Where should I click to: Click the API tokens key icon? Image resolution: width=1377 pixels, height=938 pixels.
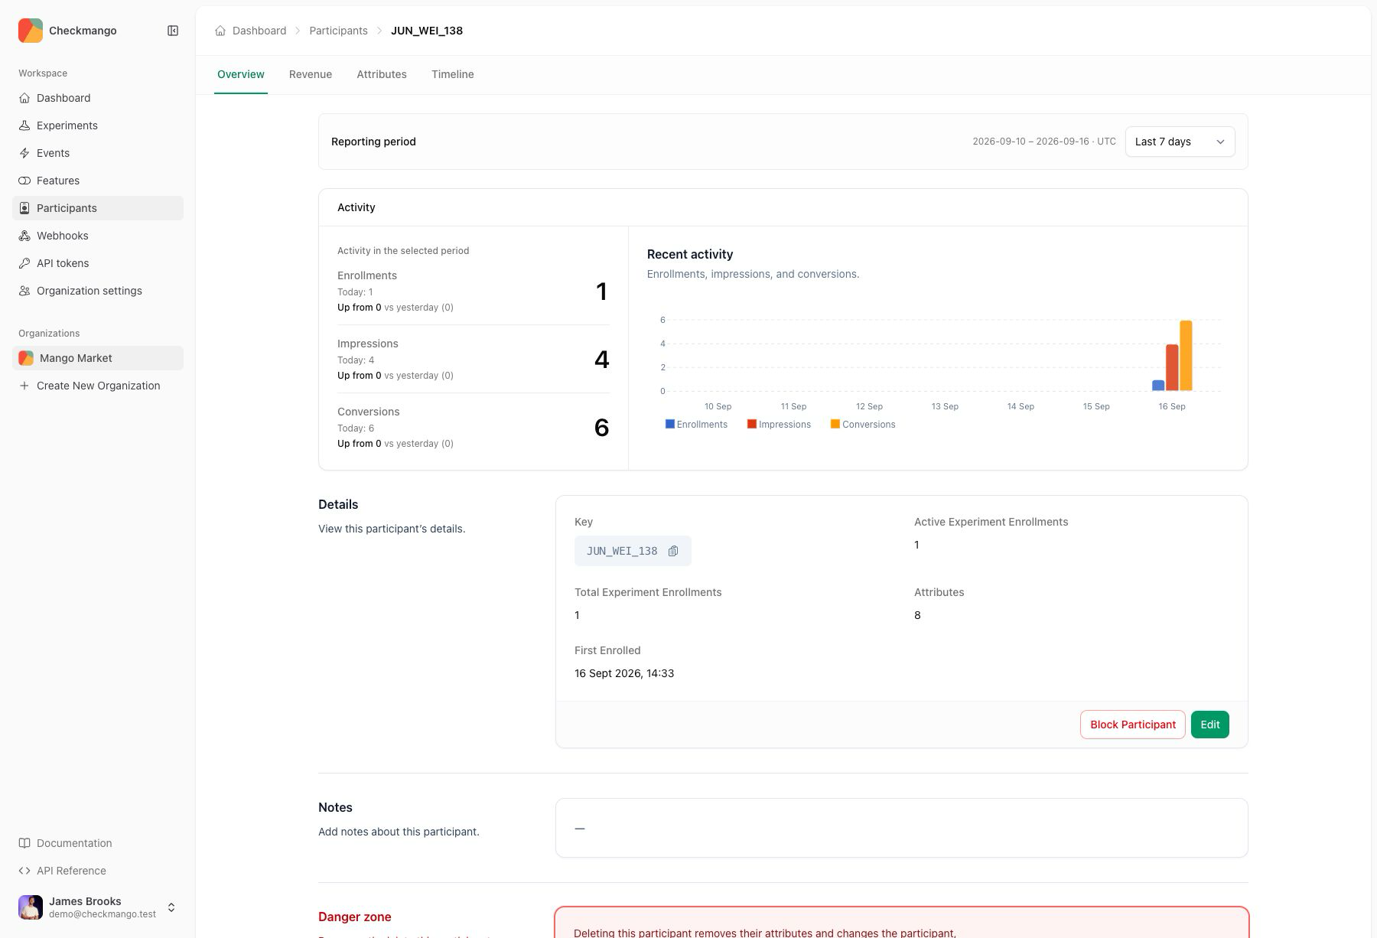click(24, 263)
